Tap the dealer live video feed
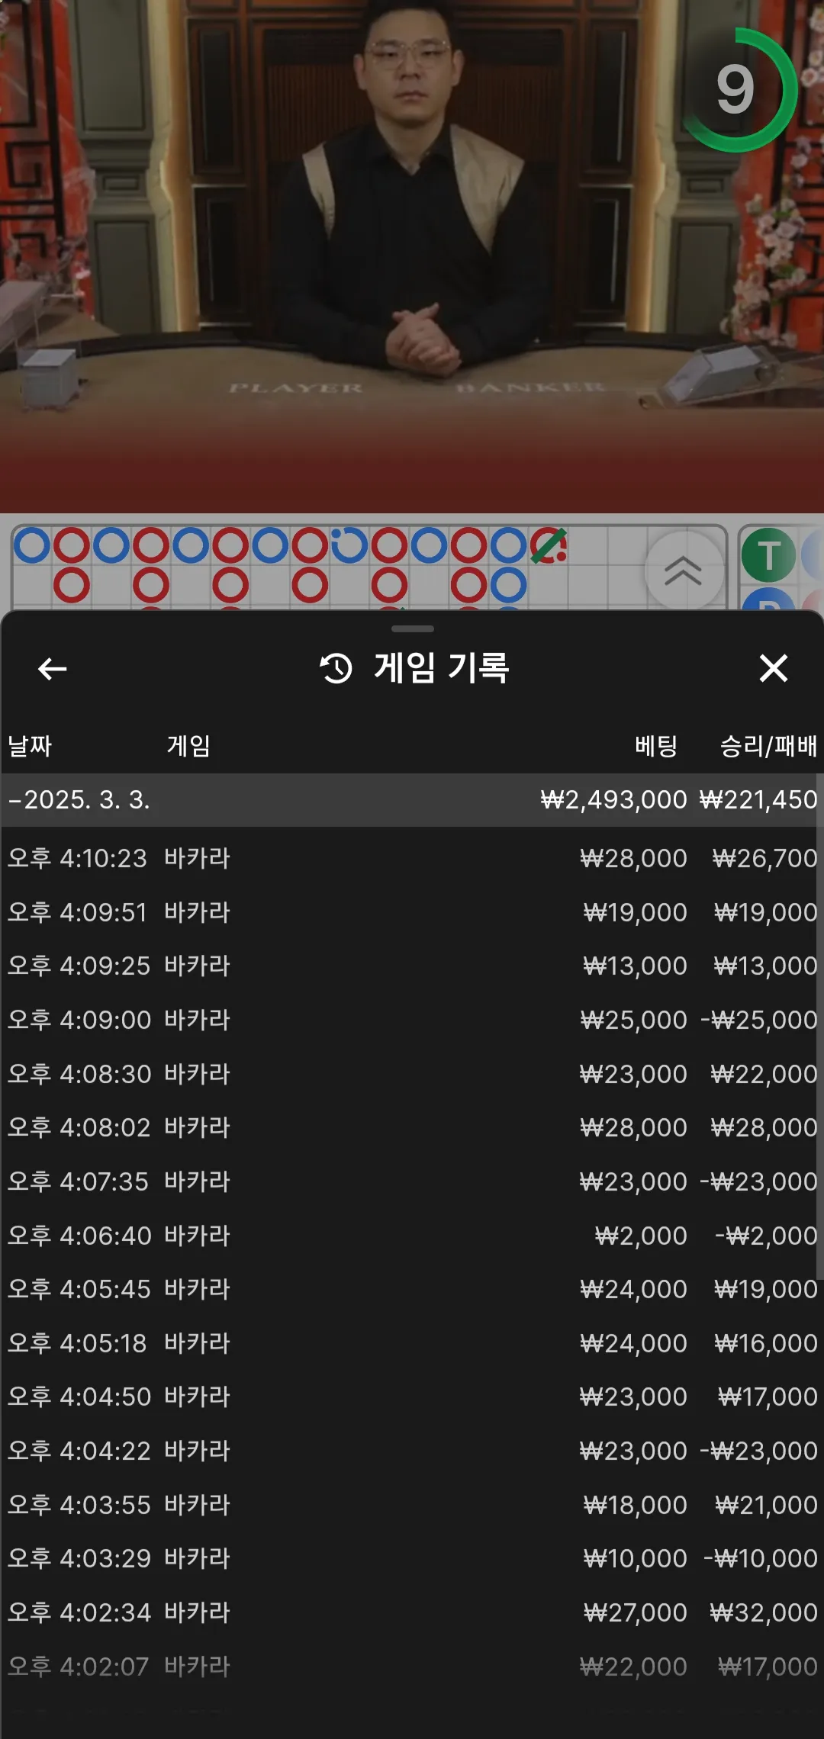 pyautogui.click(x=412, y=256)
